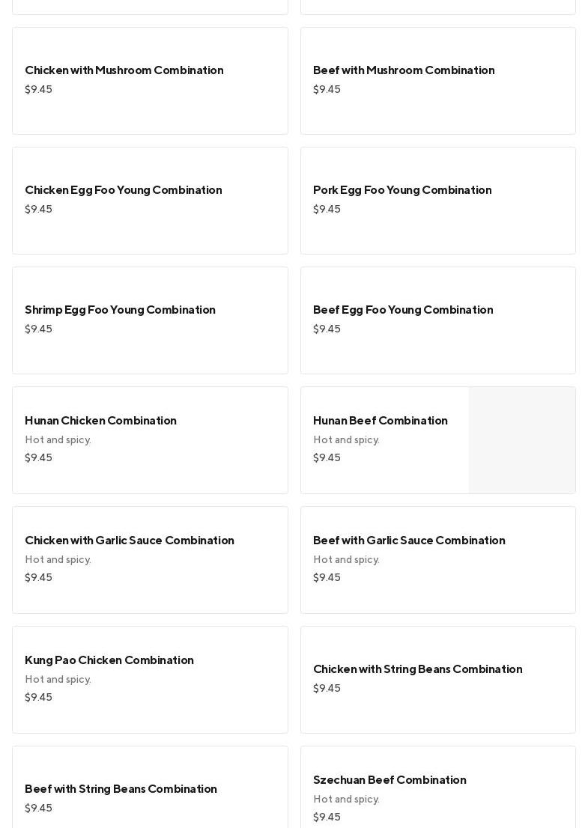The height and width of the screenshot is (828, 588).
Task: Choose Chicken Egg Foo Young Combination
Action: tap(124, 190)
